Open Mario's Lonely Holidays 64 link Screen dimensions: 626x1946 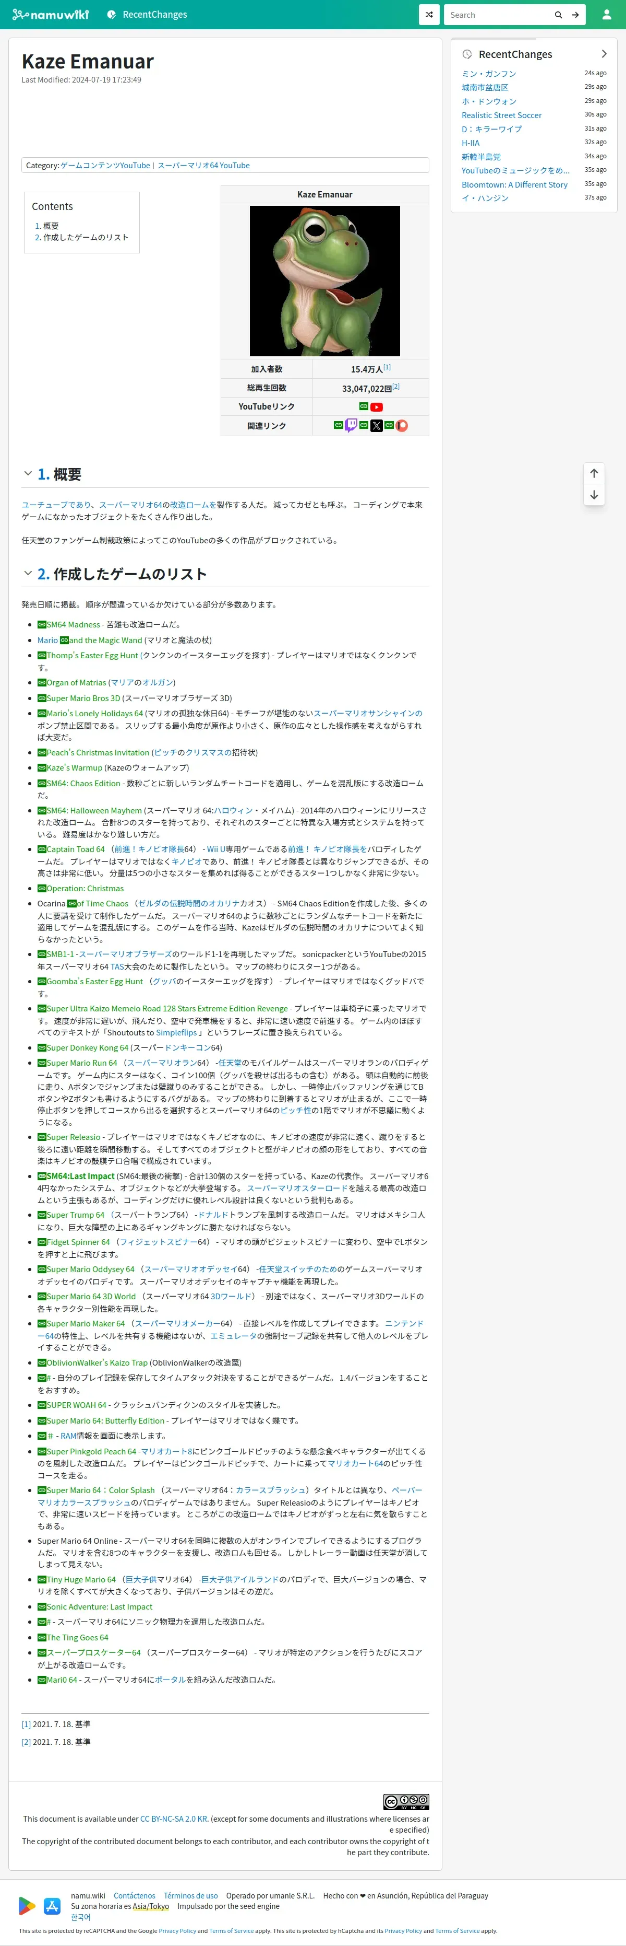pos(90,714)
